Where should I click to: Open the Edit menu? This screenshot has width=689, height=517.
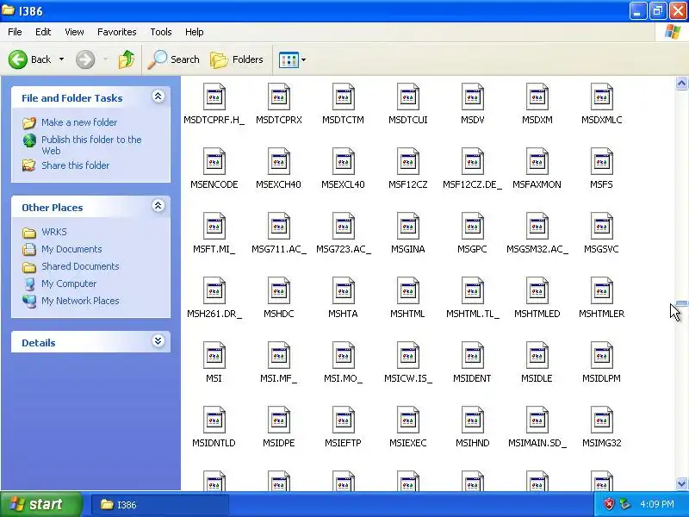[x=43, y=32]
